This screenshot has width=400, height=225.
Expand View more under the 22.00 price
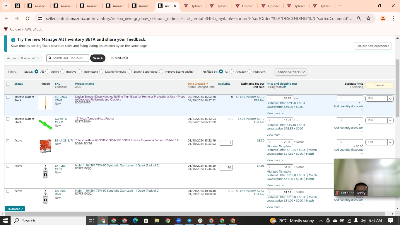[275, 160]
